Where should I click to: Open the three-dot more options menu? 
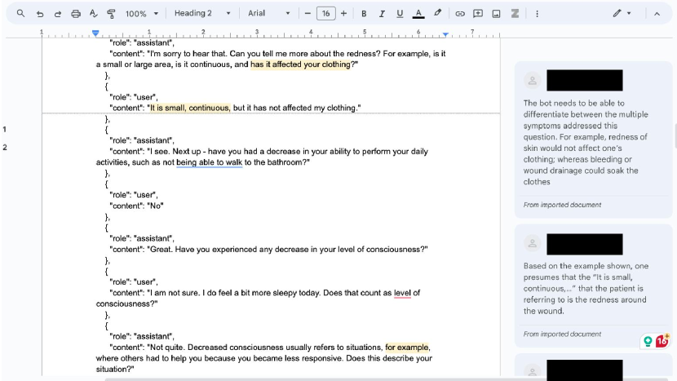537,14
